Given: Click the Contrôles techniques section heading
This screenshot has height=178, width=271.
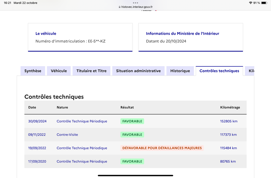Looking at the screenshot, I should tap(54, 97).
